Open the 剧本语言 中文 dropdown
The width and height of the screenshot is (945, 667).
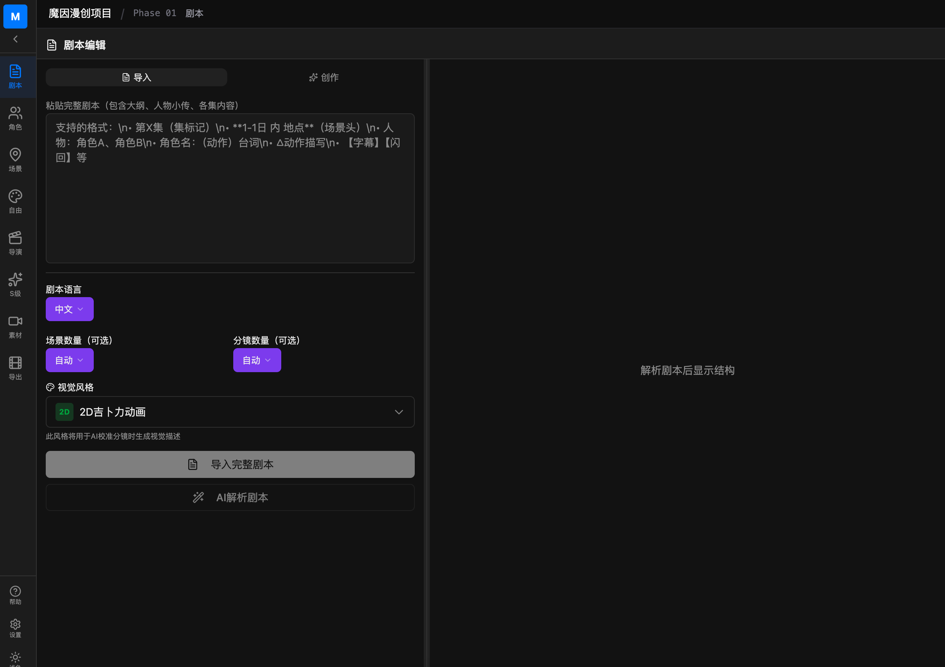coord(69,309)
